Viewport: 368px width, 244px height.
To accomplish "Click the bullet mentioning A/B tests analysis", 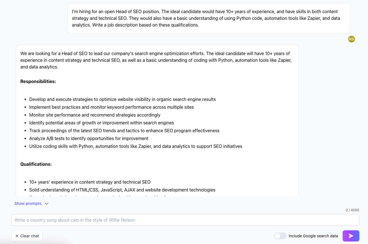I will tap(89, 138).
